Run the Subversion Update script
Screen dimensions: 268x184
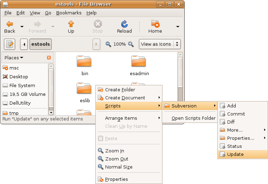pyautogui.click(x=243, y=154)
